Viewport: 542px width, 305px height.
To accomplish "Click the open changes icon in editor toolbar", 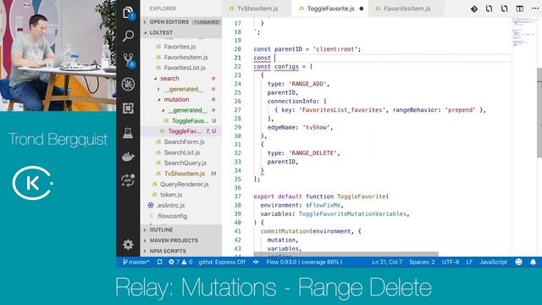I will 489,8.
